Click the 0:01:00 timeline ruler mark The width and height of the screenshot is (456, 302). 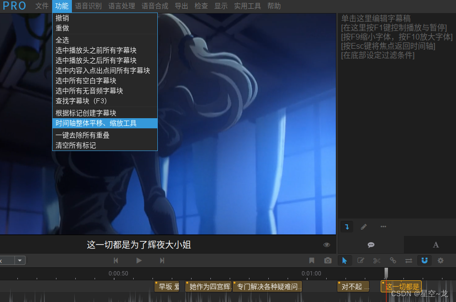coord(311,274)
